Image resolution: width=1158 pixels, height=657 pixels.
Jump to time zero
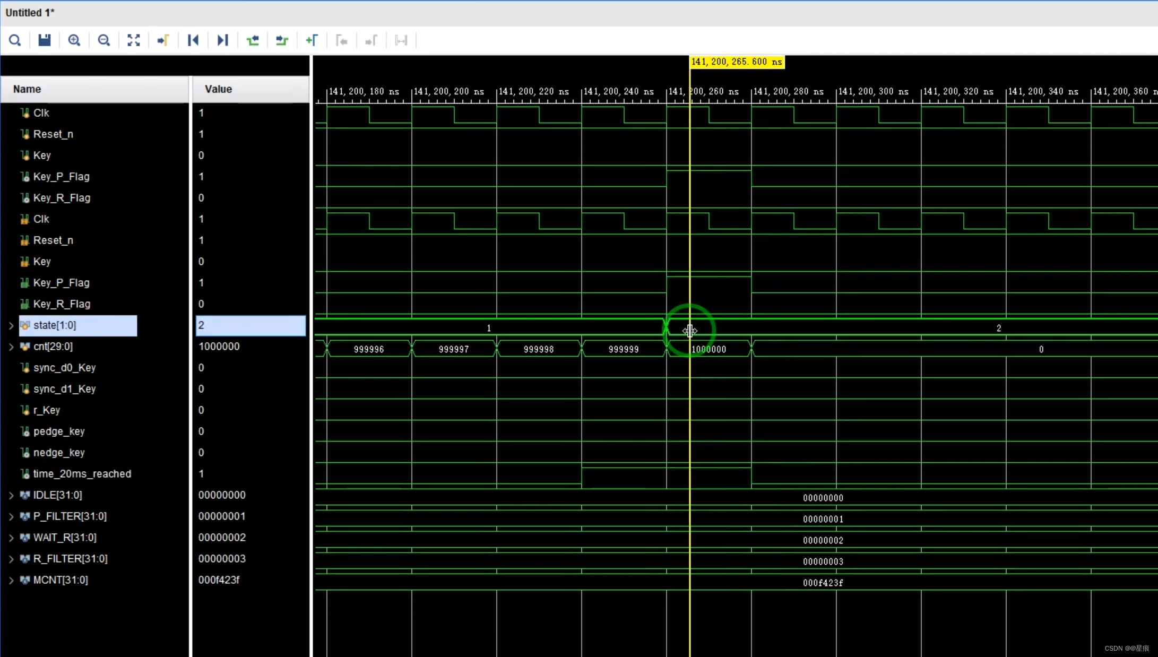pyautogui.click(x=193, y=40)
